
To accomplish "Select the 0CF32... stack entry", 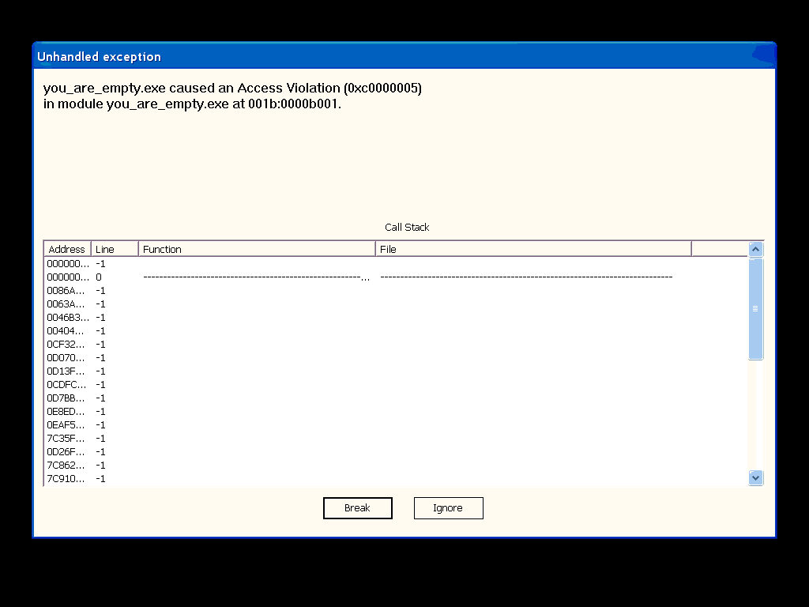I will 68,345.
